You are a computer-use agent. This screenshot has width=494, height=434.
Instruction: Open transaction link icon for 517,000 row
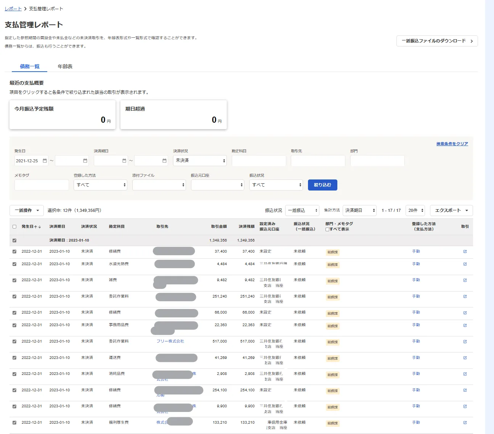tap(465, 341)
